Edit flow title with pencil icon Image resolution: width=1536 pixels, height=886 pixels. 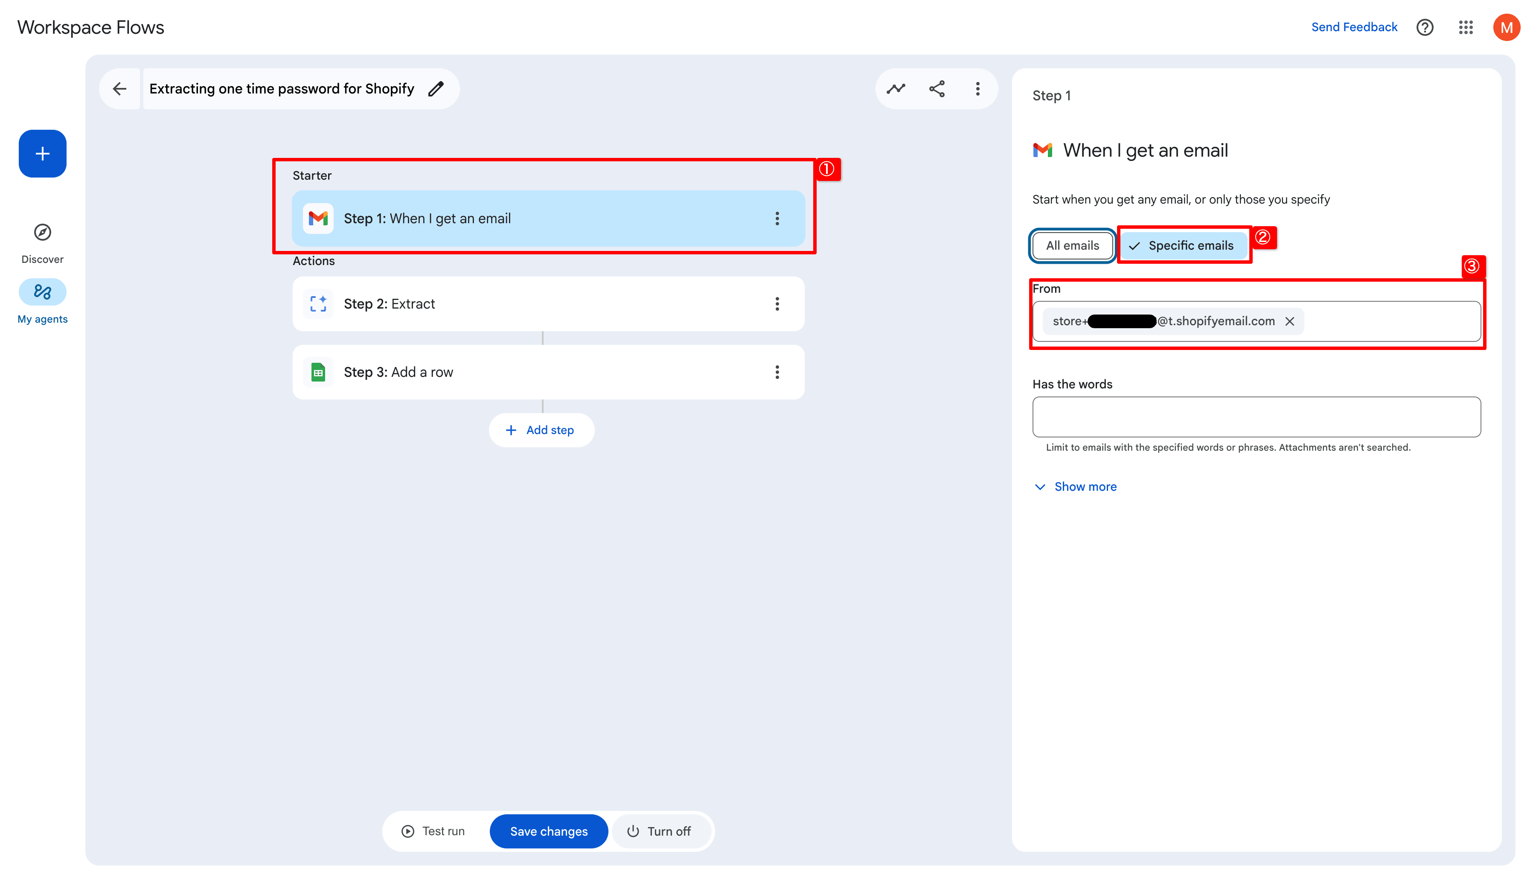(x=436, y=89)
